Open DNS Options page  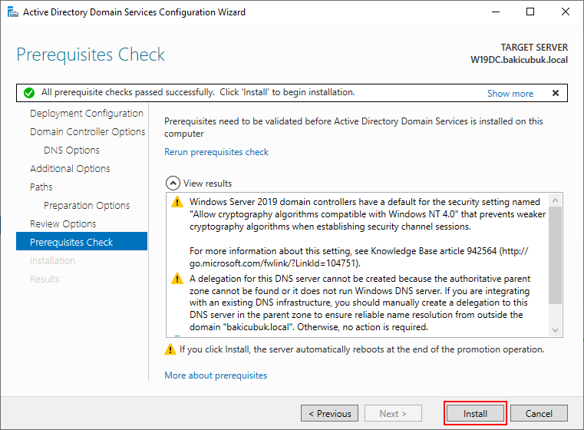[71, 150]
